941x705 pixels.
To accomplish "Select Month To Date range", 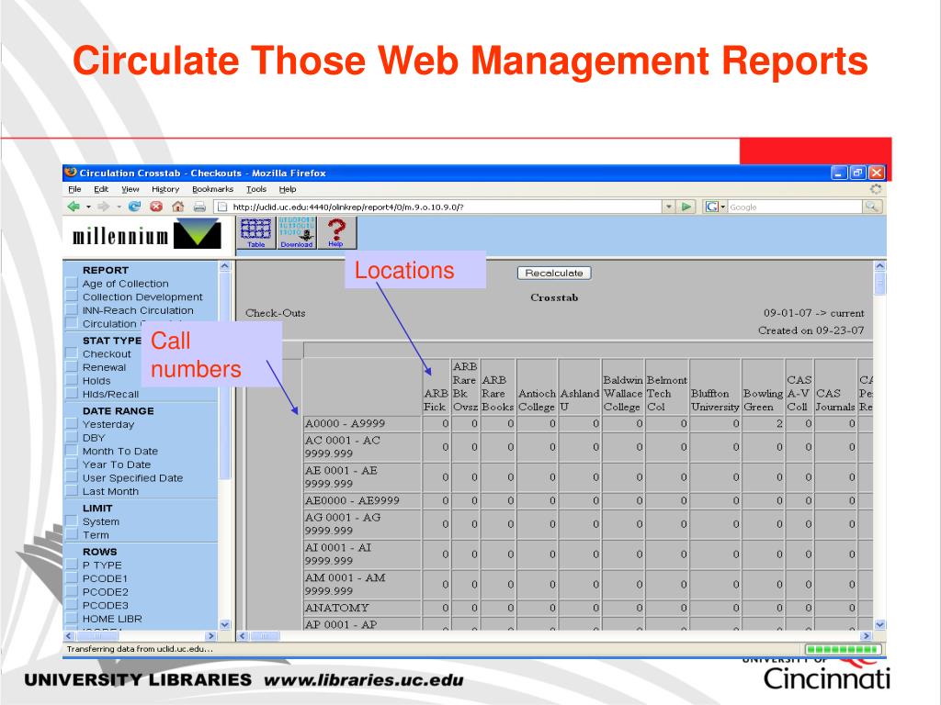I will pos(120,451).
